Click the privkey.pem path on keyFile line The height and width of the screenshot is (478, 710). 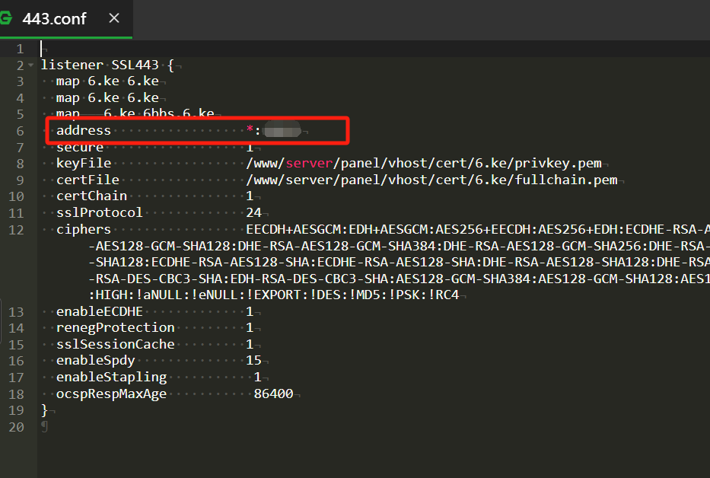click(x=425, y=164)
